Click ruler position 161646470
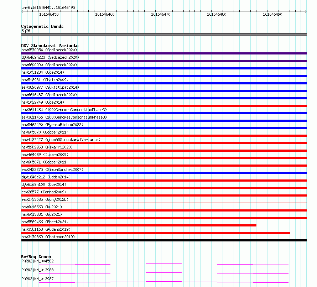The image size is (317, 287). click(161, 14)
